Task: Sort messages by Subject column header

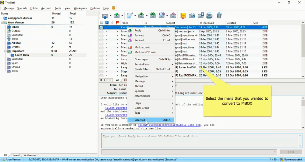Action: click(x=182, y=23)
